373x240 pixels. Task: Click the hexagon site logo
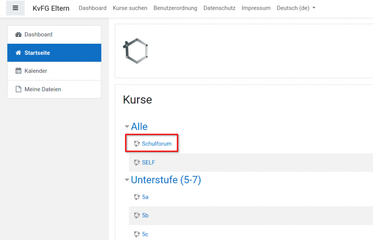click(x=136, y=51)
